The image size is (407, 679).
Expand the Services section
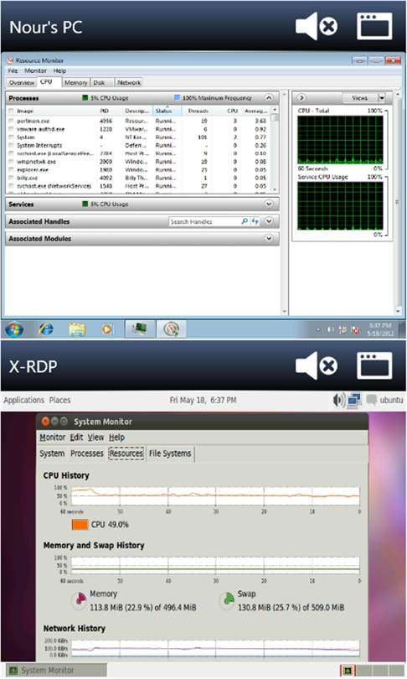pos(269,204)
